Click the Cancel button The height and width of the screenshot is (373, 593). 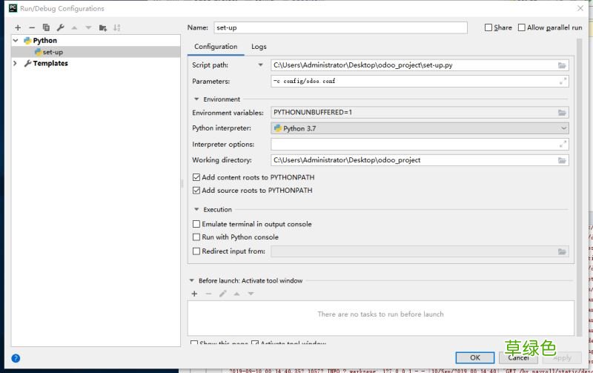click(518, 357)
